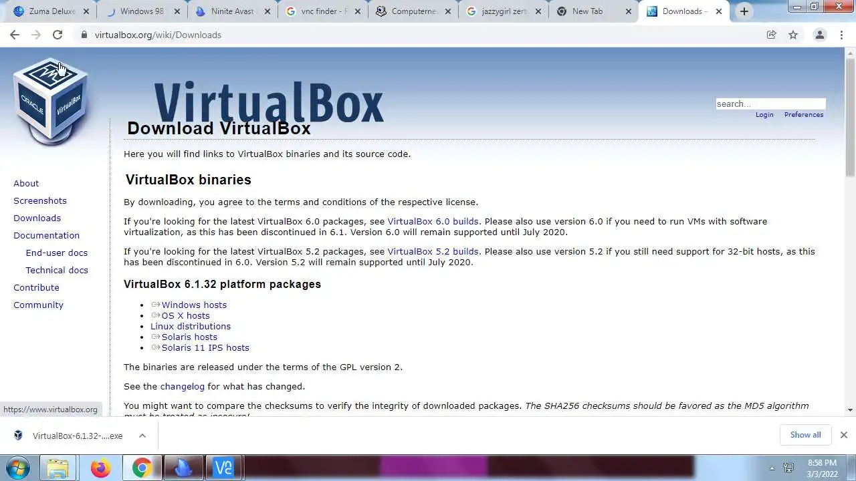This screenshot has width=856, height=481.
Task: Open options arrow for VirtualBox download
Action: (x=142, y=436)
